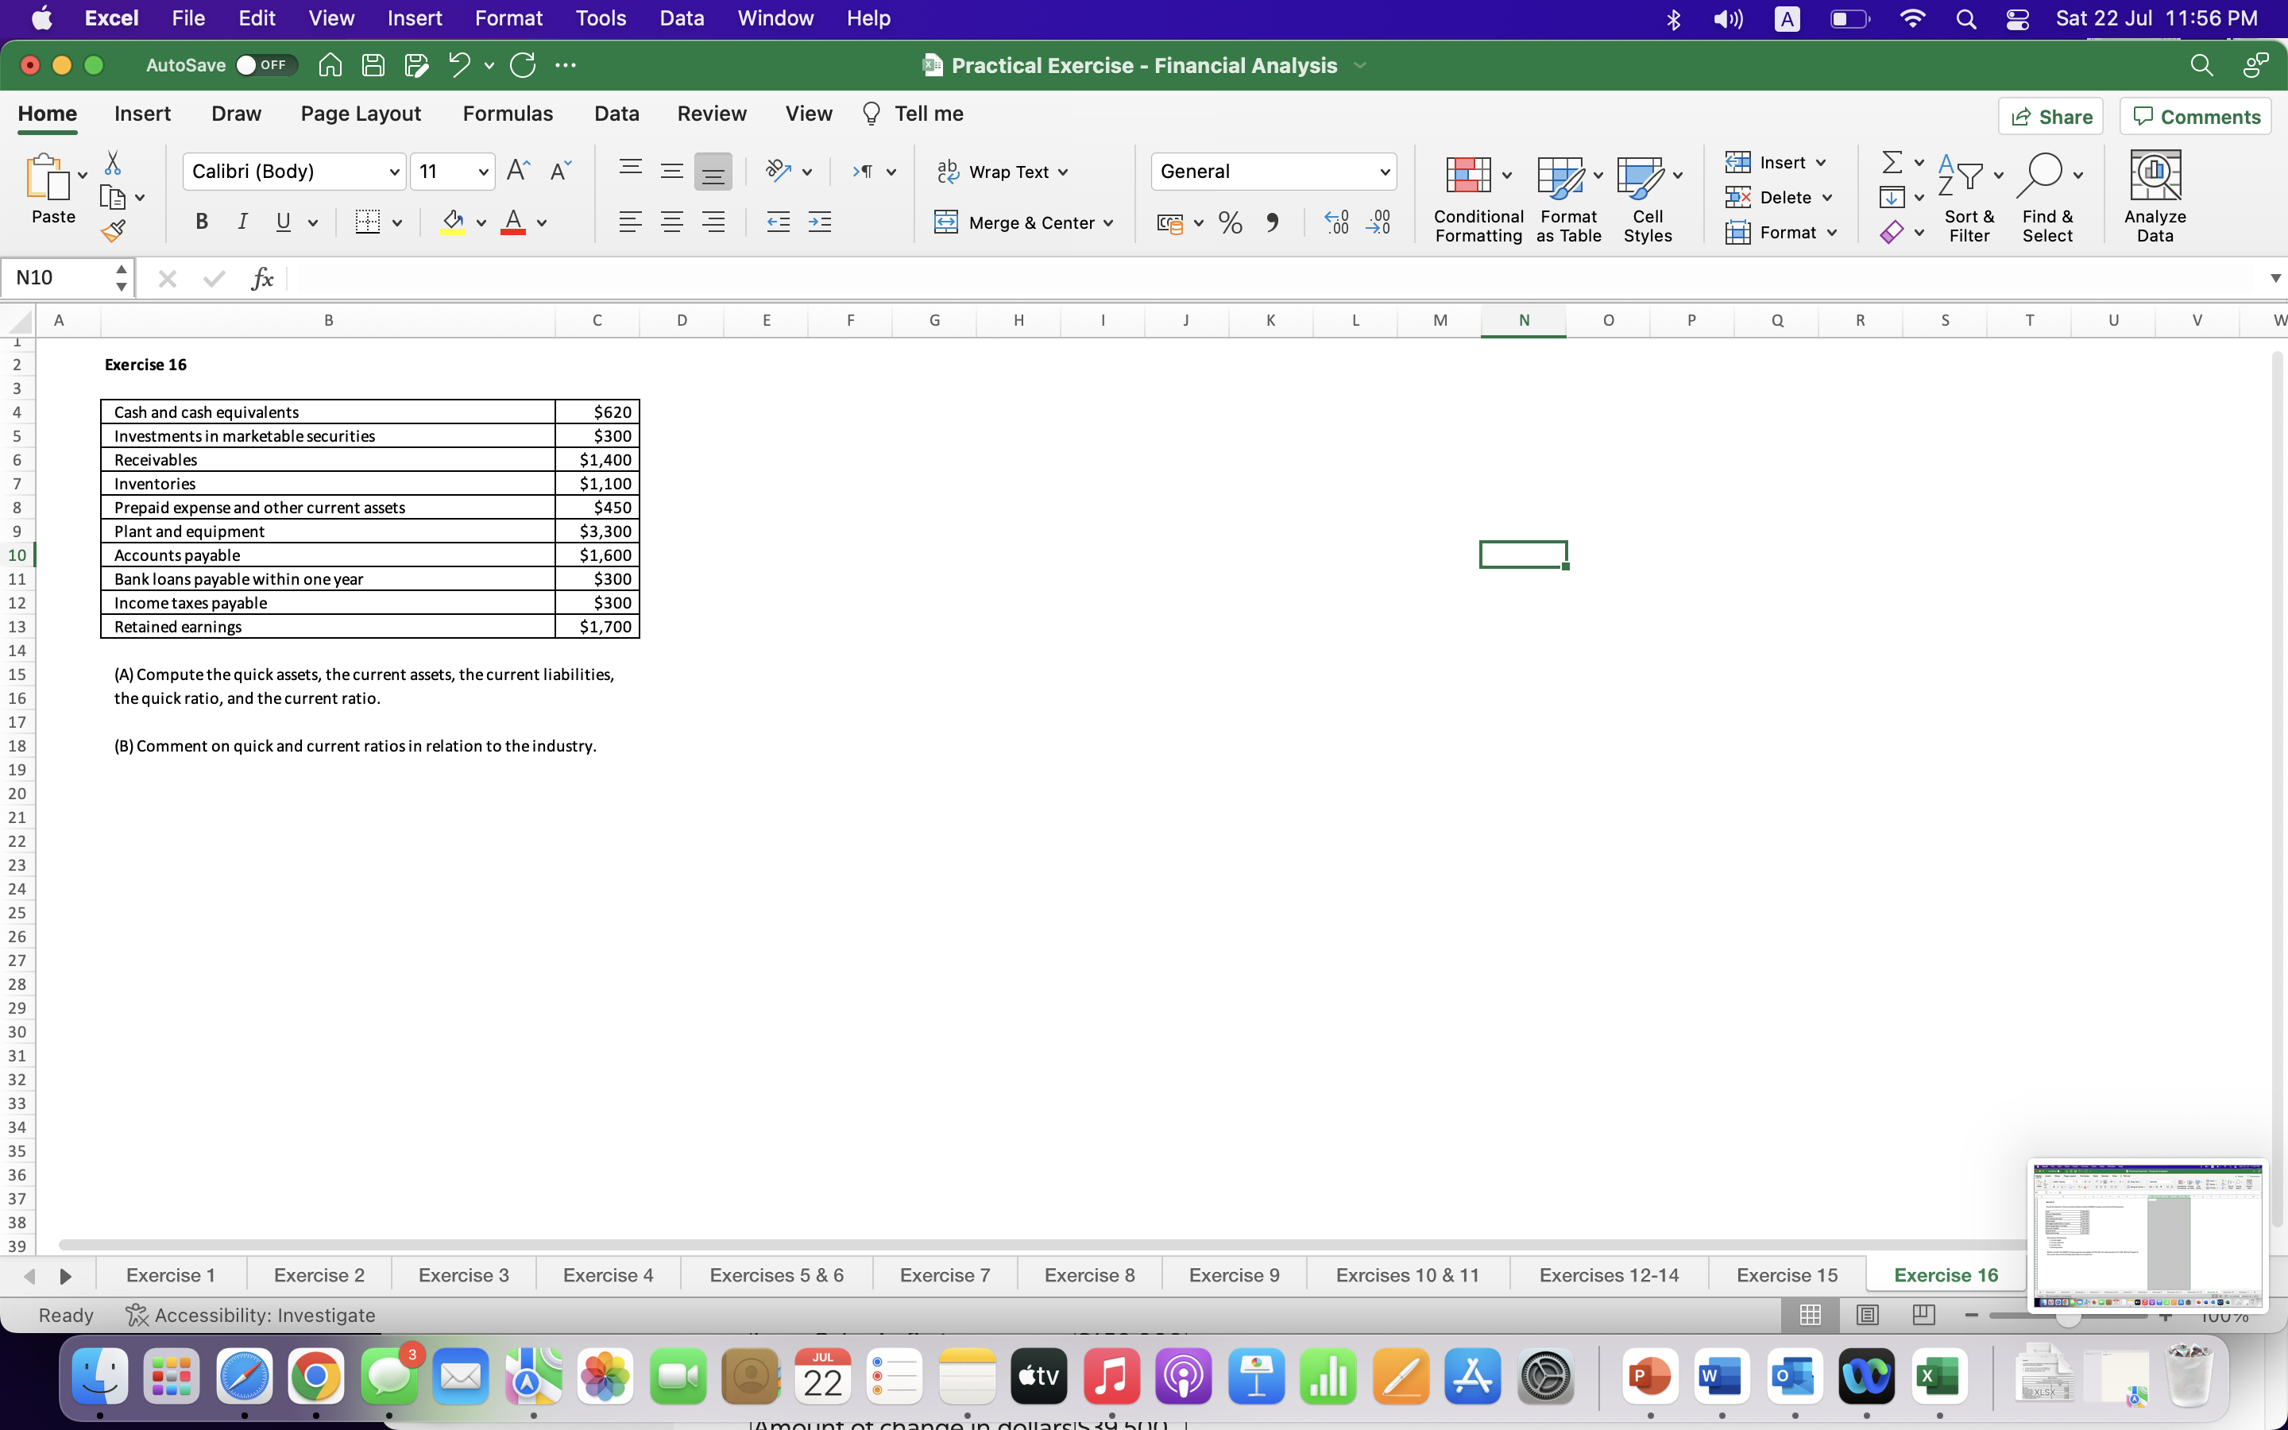Open Analyze Data tool

(x=2154, y=197)
